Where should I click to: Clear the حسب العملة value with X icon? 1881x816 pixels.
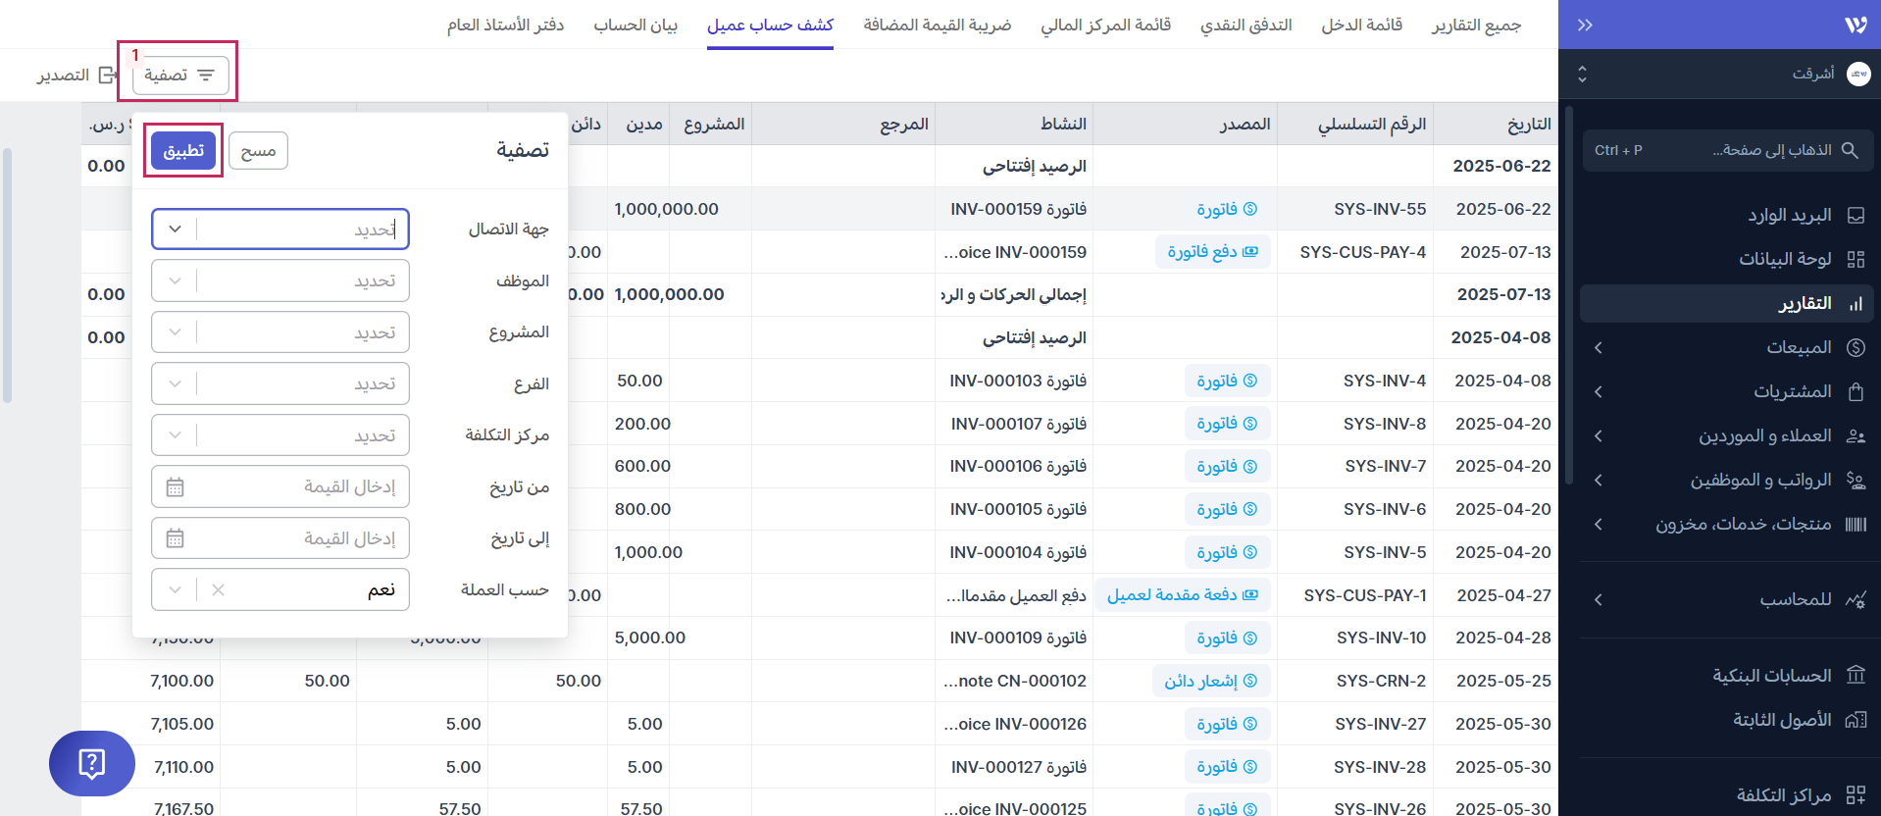[218, 590]
